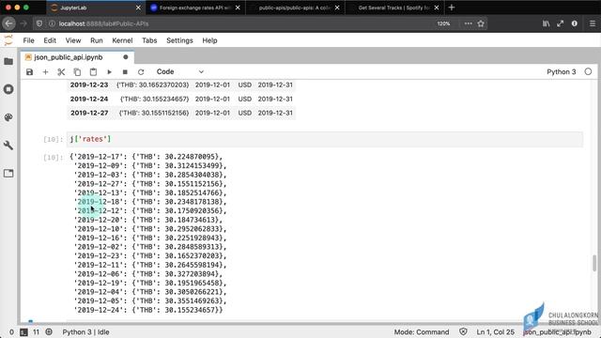Screen dimensions: 601x338
Task: Open the cell type Code dropdown
Action: pyautogui.click(x=179, y=71)
